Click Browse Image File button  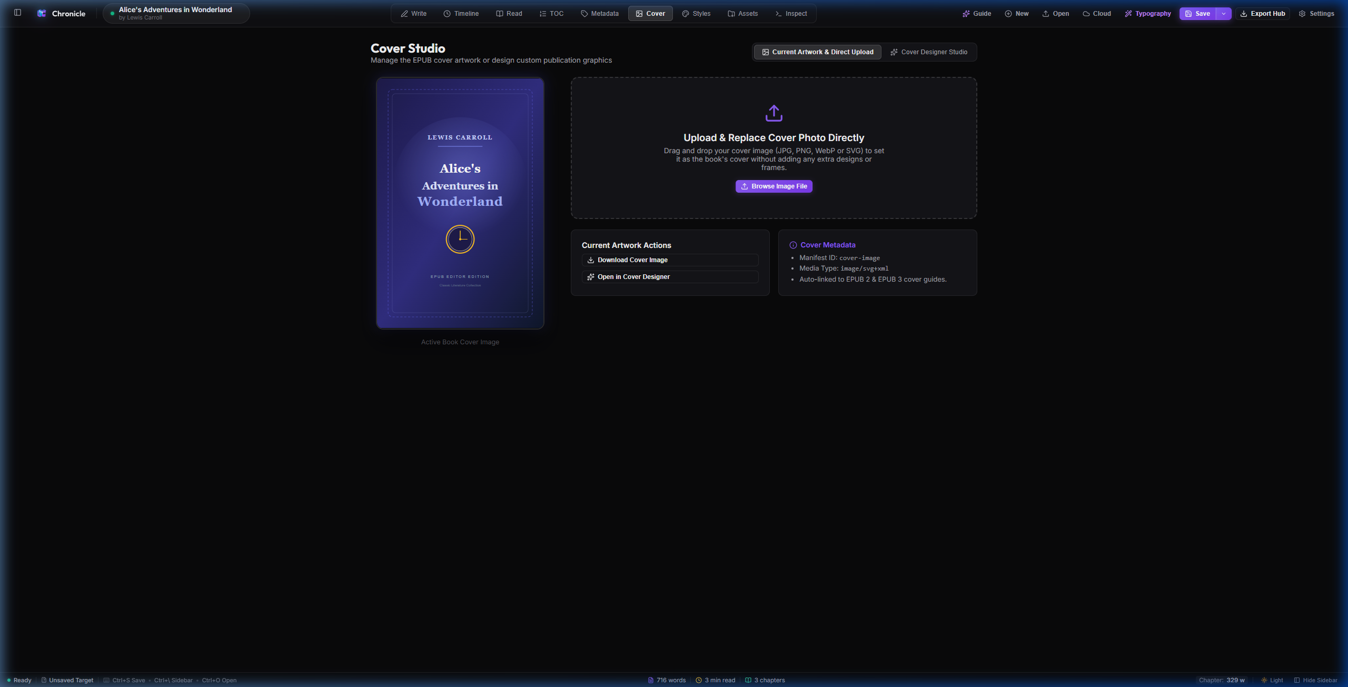coord(774,186)
